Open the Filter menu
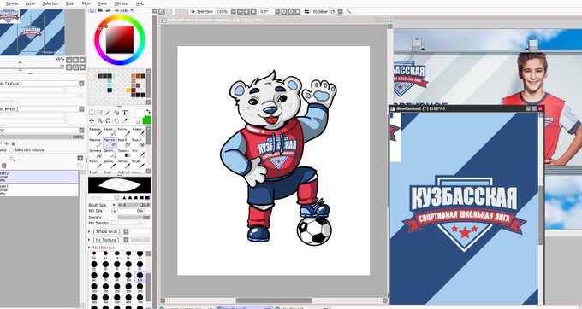Viewport: 582px width, 309px height. point(86,3)
